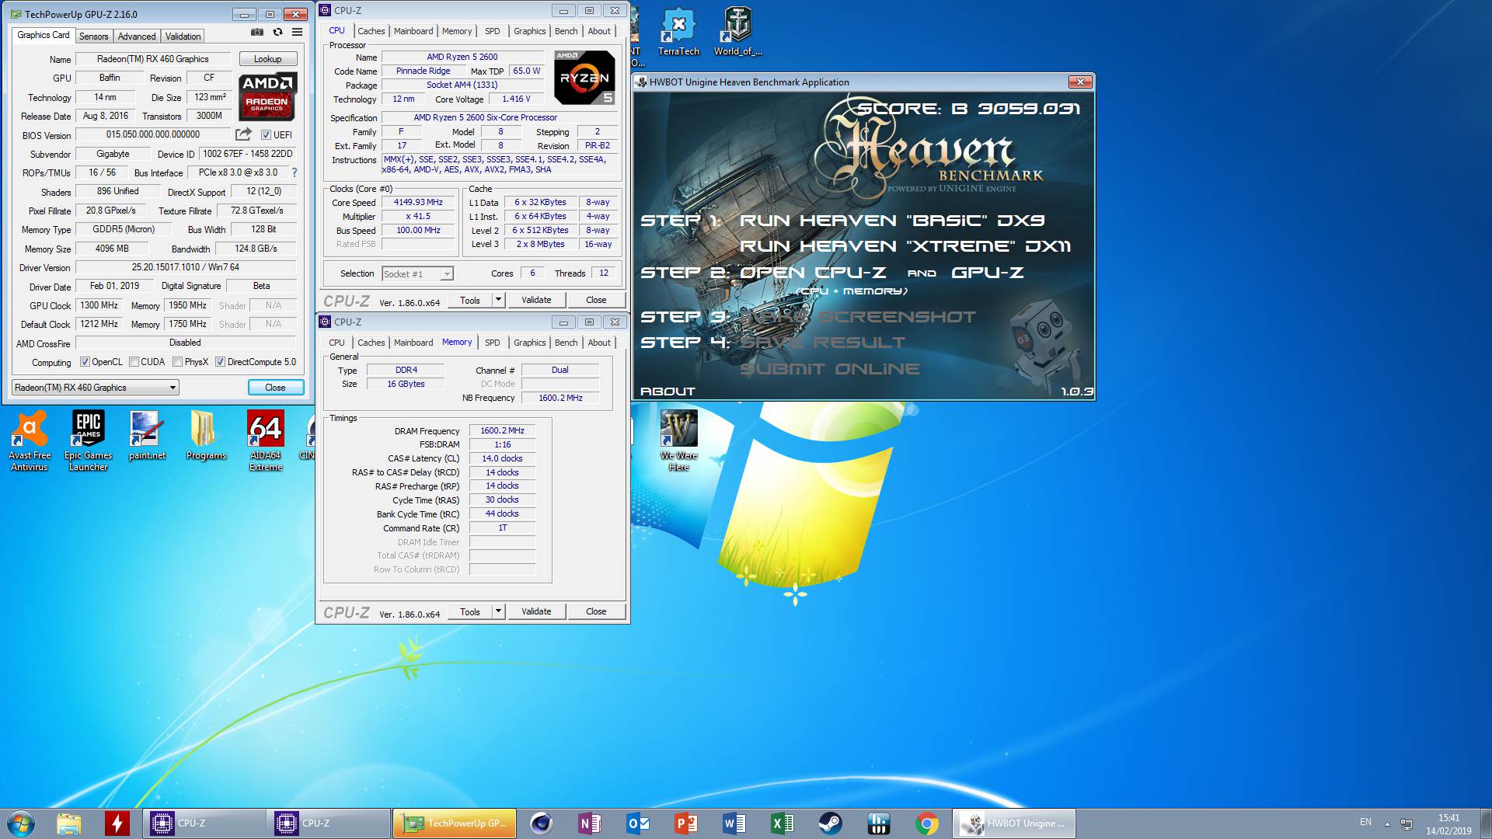Show hidden system tray icons arrow
1492x839 pixels.
pyautogui.click(x=1387, y=823)
